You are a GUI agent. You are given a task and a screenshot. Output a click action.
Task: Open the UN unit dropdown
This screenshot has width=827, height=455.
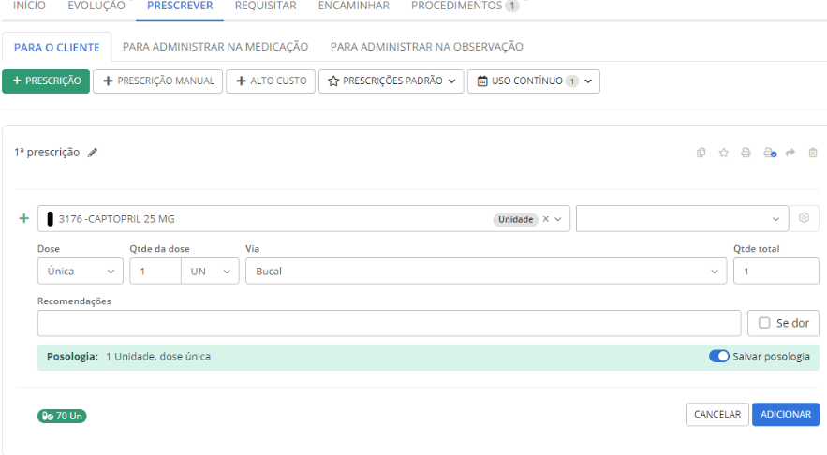(x=210, y=271)
